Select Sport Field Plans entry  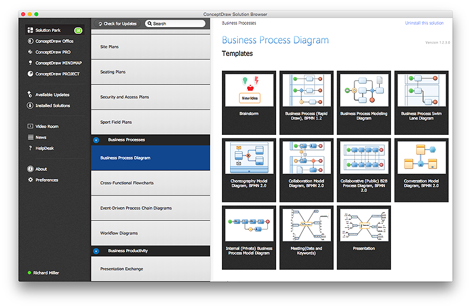pos(151,122)
